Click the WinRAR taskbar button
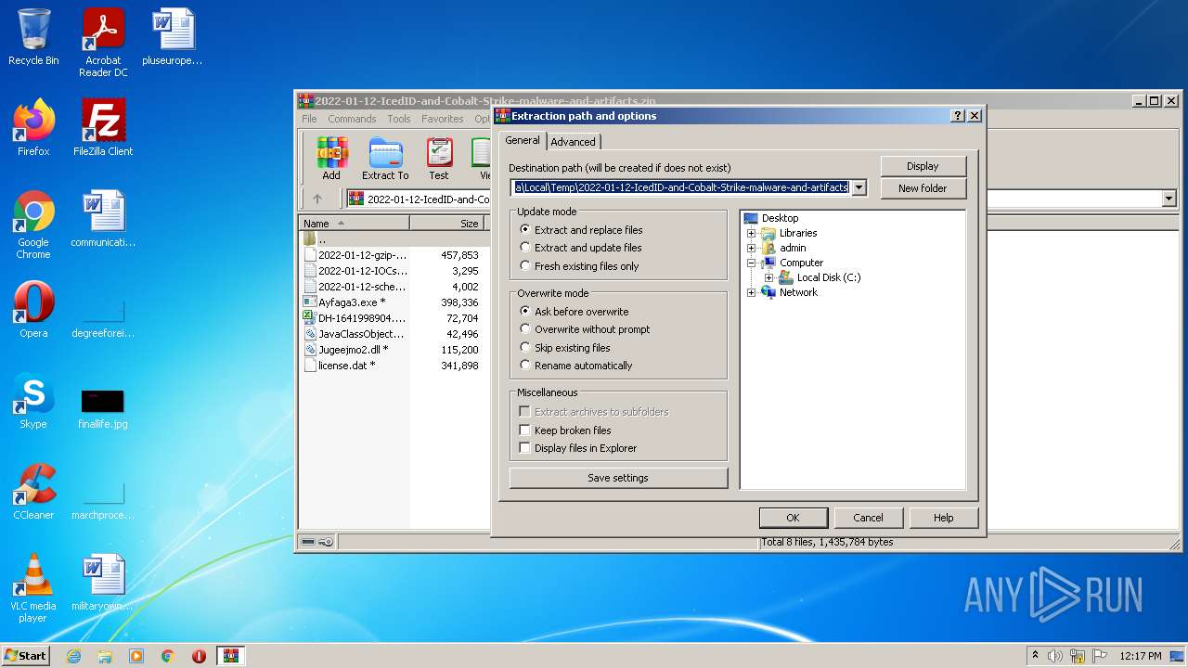Viewport: 1188px width, 668px height. pos(231,656)
